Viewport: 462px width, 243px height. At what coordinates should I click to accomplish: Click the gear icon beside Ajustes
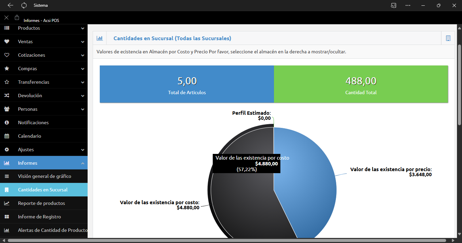coord(7,150)
